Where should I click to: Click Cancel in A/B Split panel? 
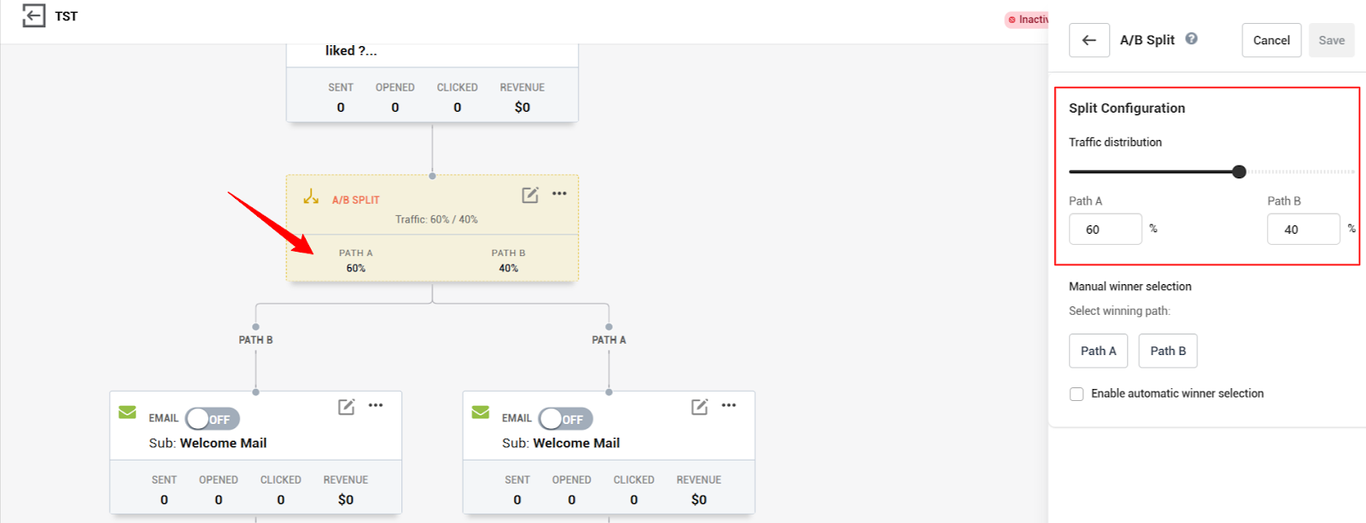(1271, 40)
